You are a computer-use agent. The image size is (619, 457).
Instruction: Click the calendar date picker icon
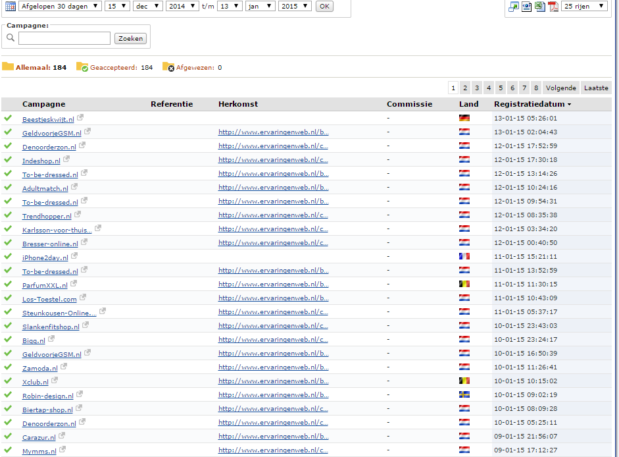pyautogui.click(x=11, y=6)
